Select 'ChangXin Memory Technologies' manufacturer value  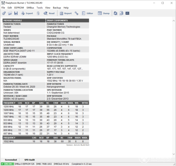click(x=63, y=27)
